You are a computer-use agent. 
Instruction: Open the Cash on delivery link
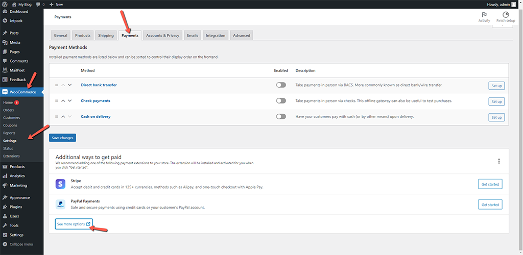(x=96, y=116)
